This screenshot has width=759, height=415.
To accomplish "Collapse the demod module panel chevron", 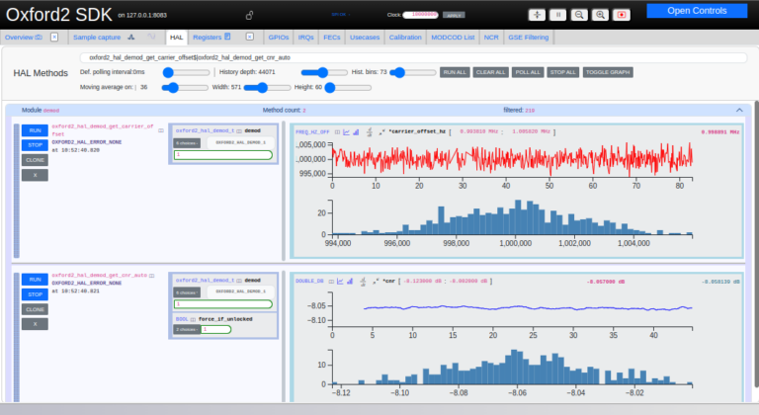I will (738, 110).
